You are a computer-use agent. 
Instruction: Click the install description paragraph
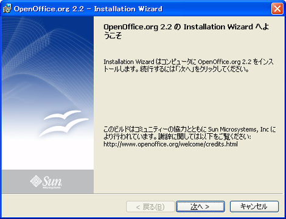189,65
